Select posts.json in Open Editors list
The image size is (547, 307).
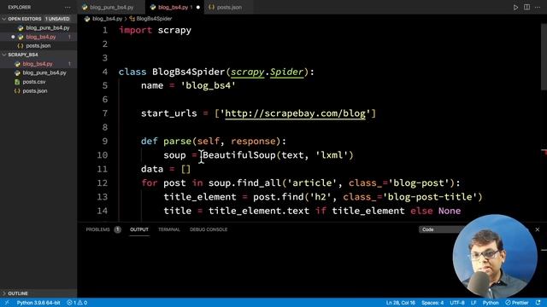[38, 46]
